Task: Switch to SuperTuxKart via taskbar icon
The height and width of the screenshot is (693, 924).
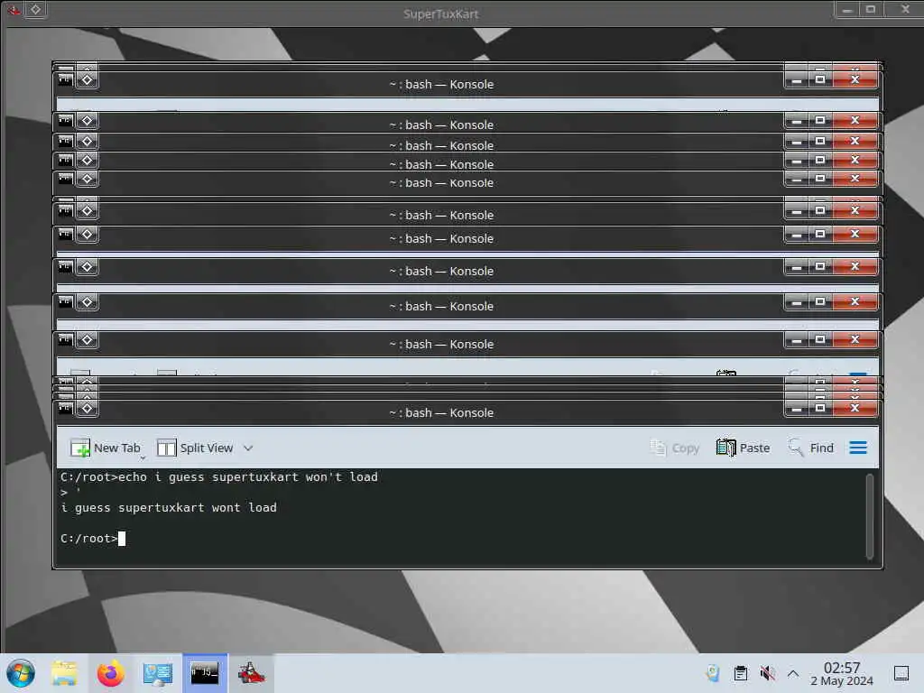Action: (251, 673)
